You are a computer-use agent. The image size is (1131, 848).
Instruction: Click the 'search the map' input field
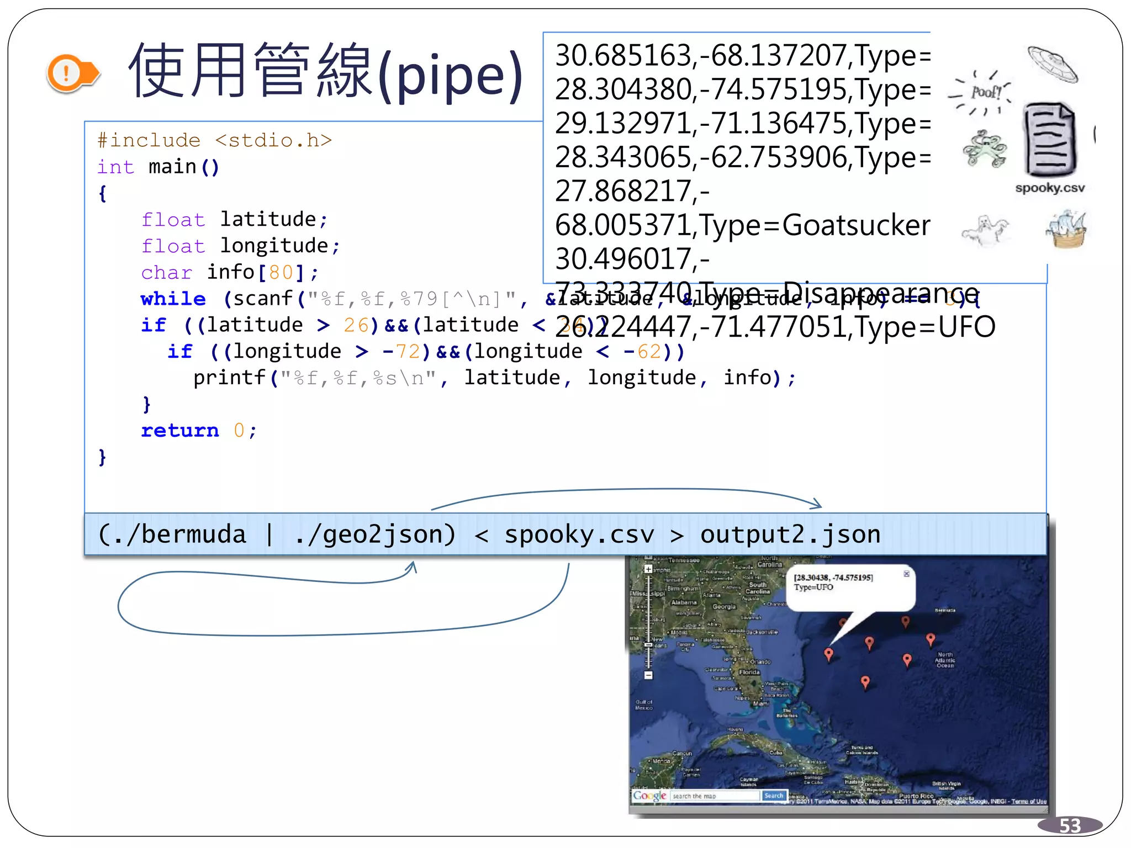[x=715, y=796]
